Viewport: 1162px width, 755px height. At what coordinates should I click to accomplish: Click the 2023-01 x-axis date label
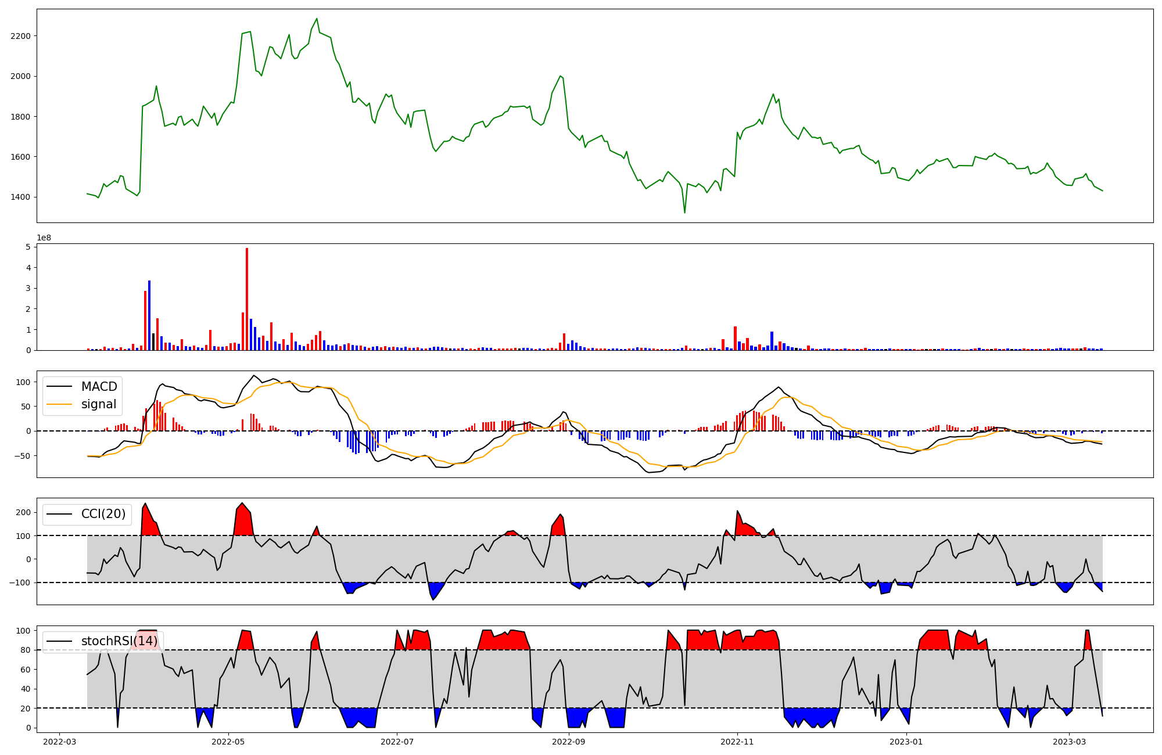tap(906, 742)
